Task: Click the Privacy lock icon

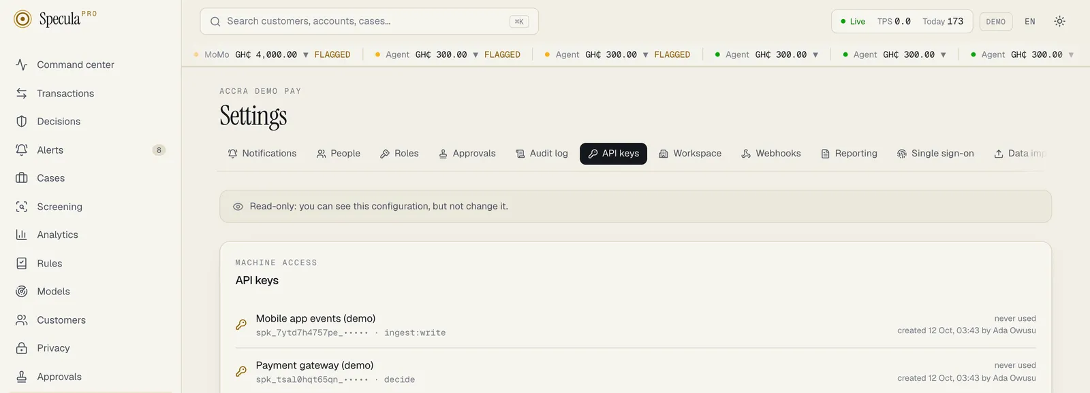Action: click(22, 348)
